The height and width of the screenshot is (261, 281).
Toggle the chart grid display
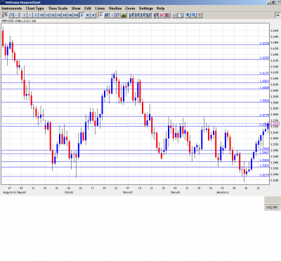click(106, 15)
